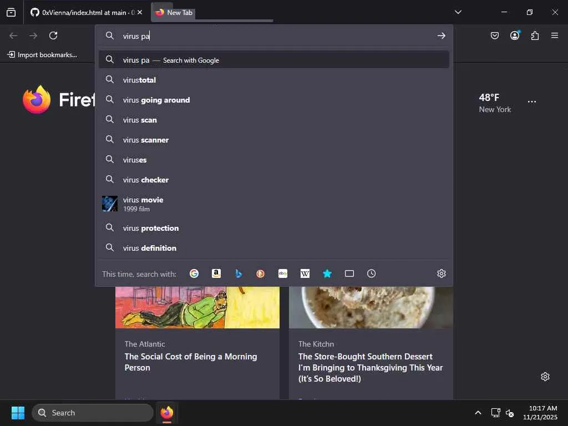This screenshot has height=426, width=568.
Task: Click in the address bar text field
Action: (x=275, y=35)
